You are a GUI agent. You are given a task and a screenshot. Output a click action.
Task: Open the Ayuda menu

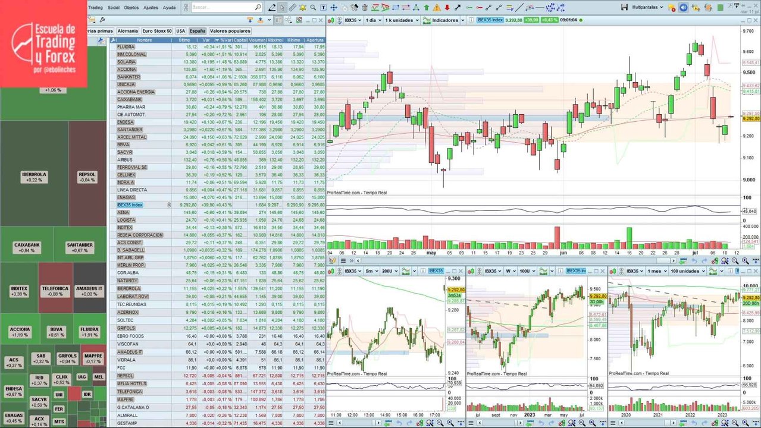pos(169,7)
